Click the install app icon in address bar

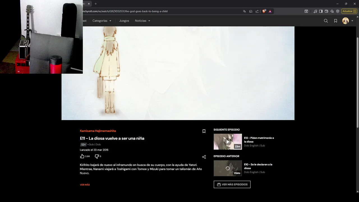click(x=251, y=11)
